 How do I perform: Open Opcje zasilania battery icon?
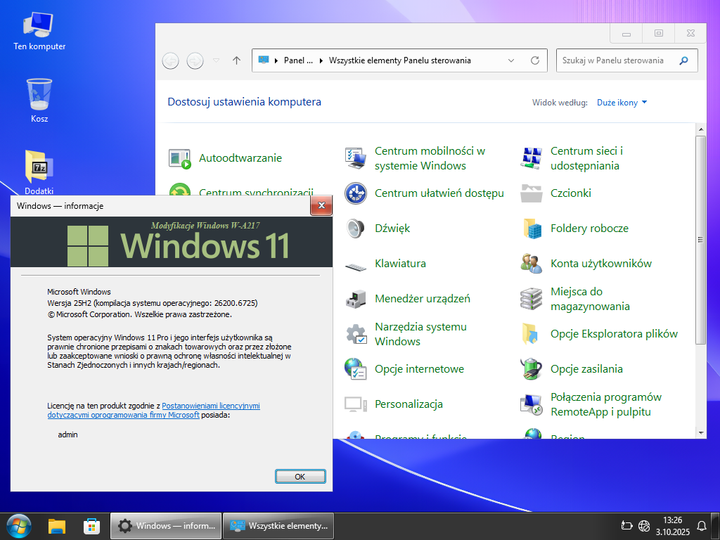(532, 369)
